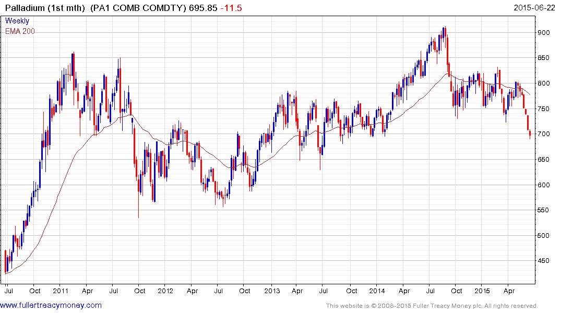Click the Oct label just before 2011
Screen dimensions: 561x313
[x=35, y=291]
